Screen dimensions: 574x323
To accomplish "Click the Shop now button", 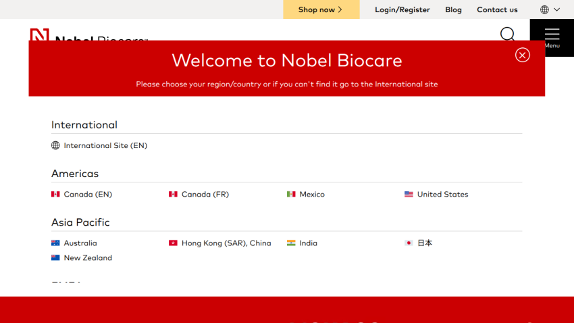I will click(321, 9).
